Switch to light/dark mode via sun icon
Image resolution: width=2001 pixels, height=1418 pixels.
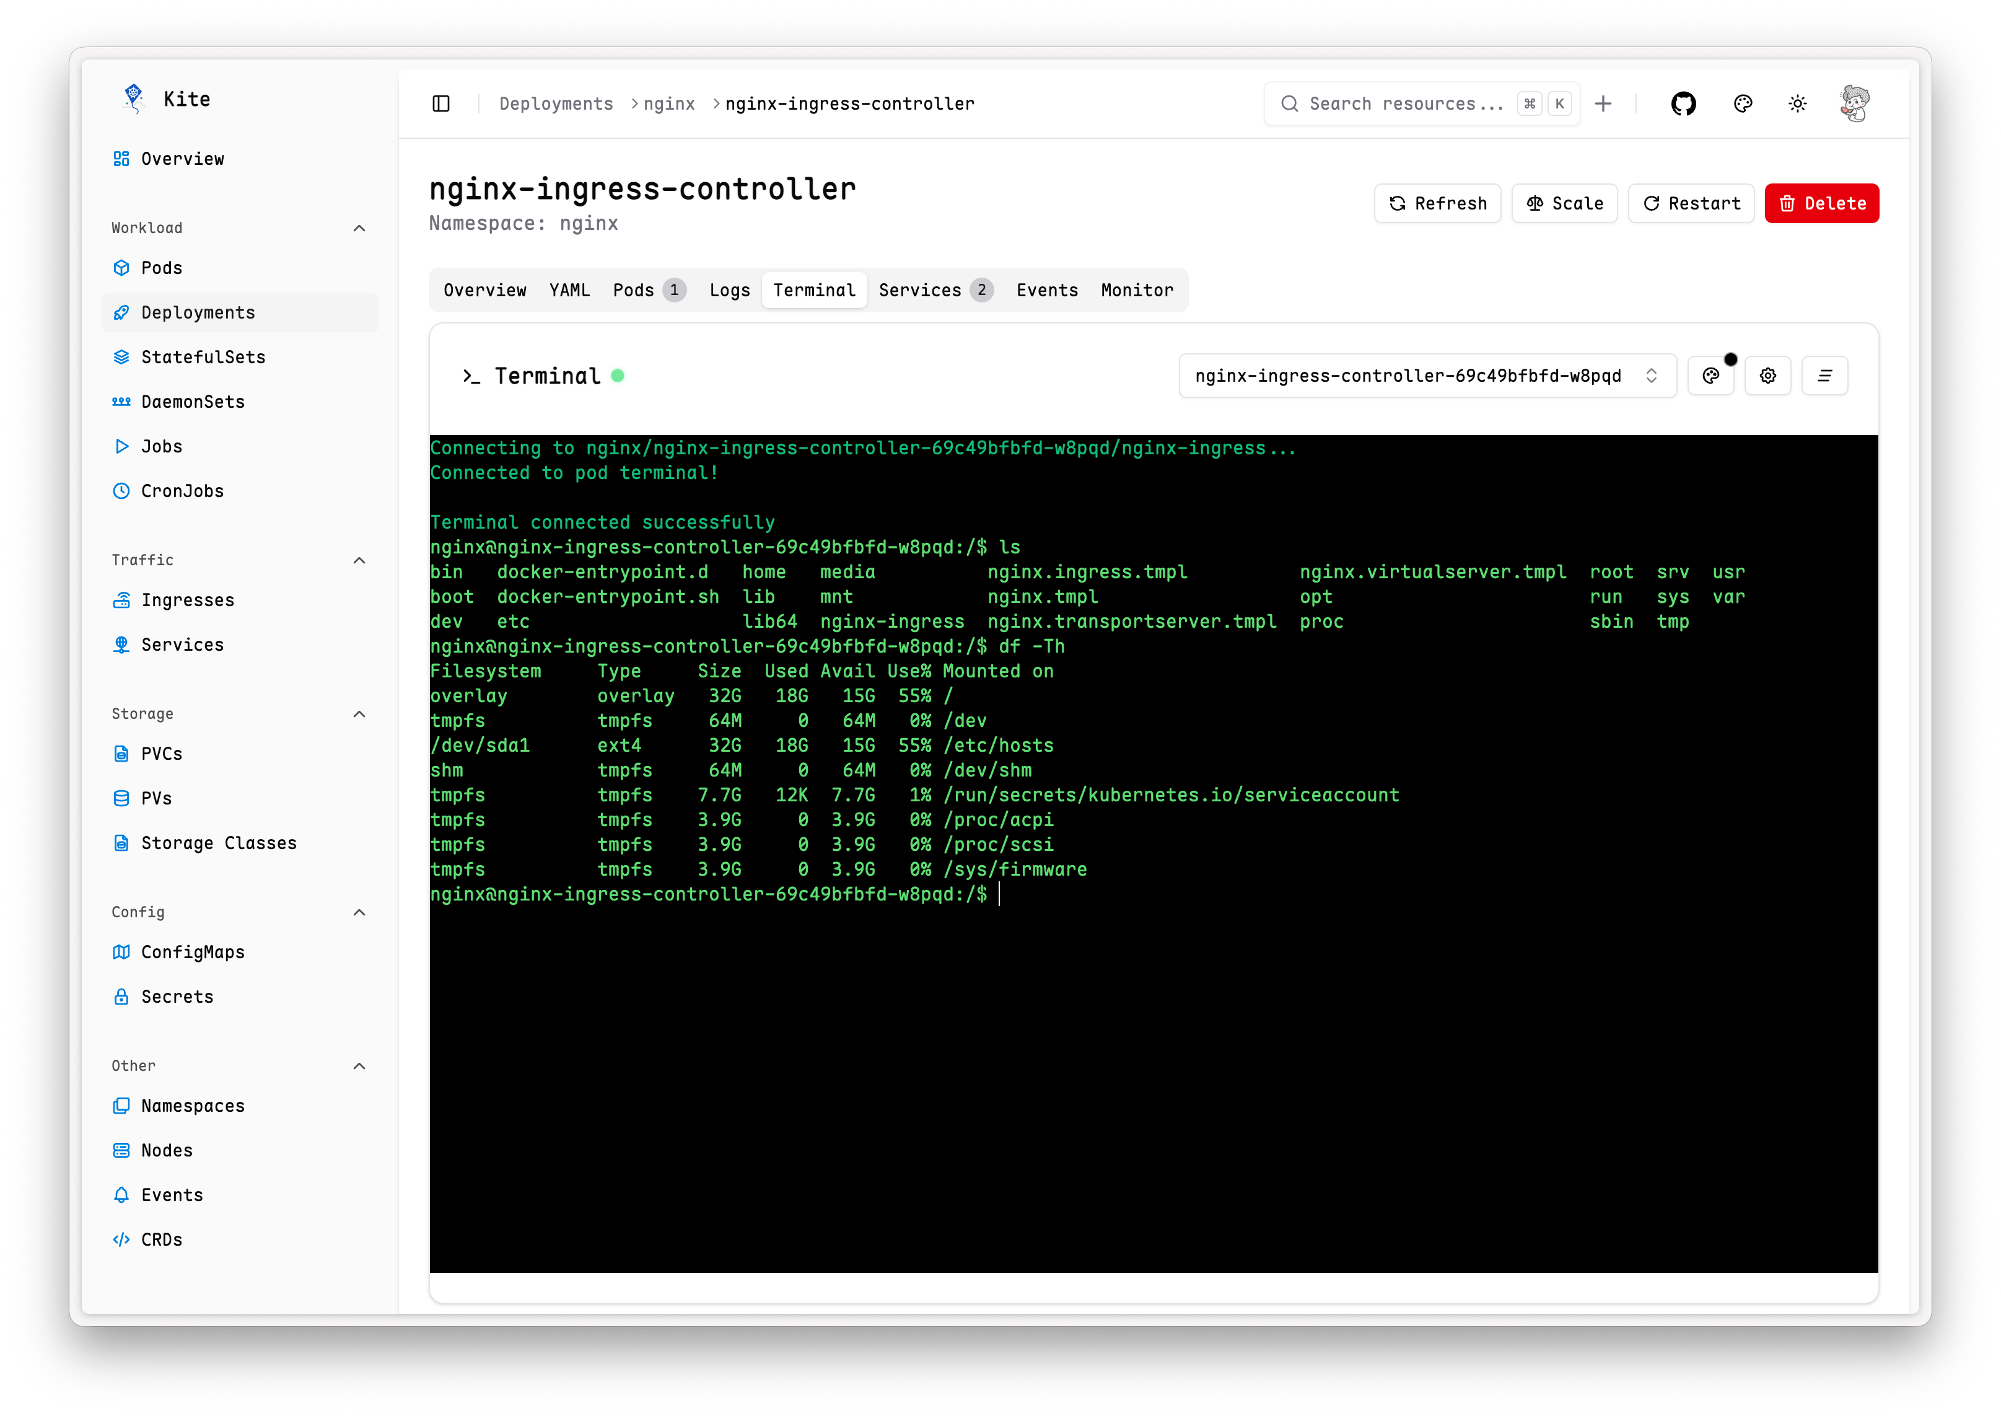coord(1797,103)
